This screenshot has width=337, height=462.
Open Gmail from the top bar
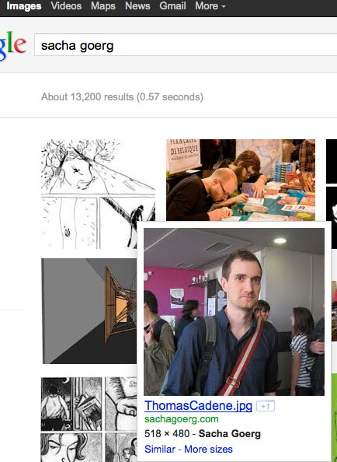(x=172, y=6)
